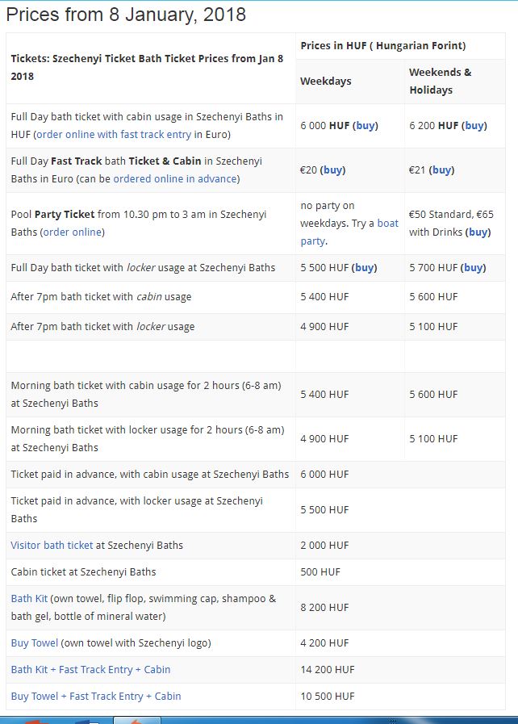Open 'Bath Kit + Fast Track Entry + Cabin' link
Viewport: 518px width, 724px height.
[90, 670]
